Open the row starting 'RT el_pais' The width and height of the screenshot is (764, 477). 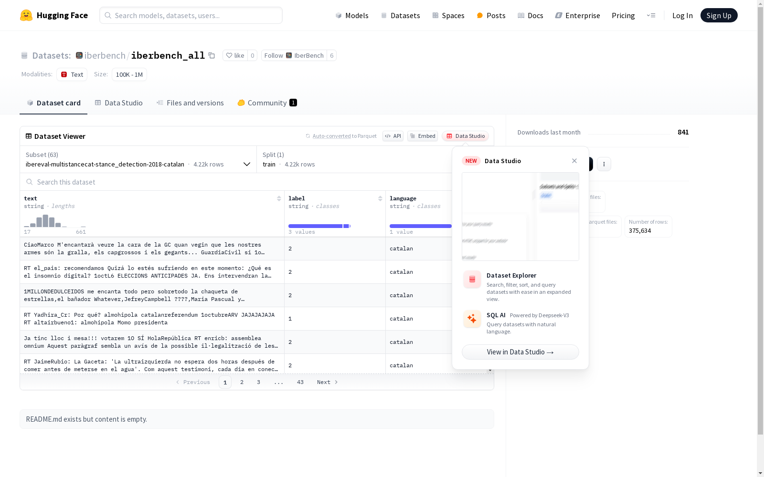pyautogui.click(x=236, y=272)
